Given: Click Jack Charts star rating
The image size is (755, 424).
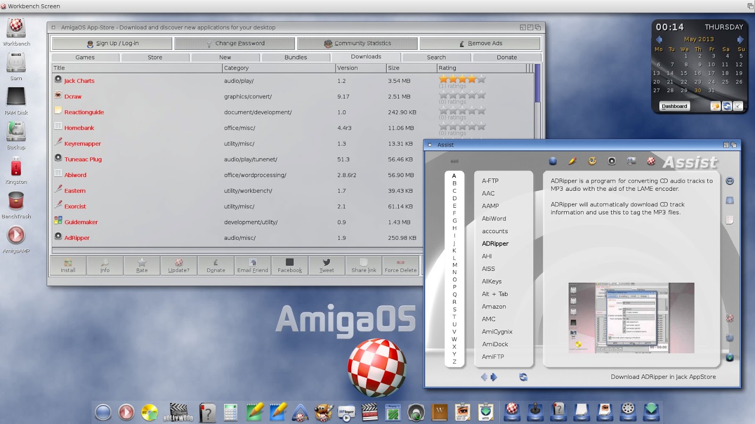Looking at the screenshot, I should coord(462,79).
